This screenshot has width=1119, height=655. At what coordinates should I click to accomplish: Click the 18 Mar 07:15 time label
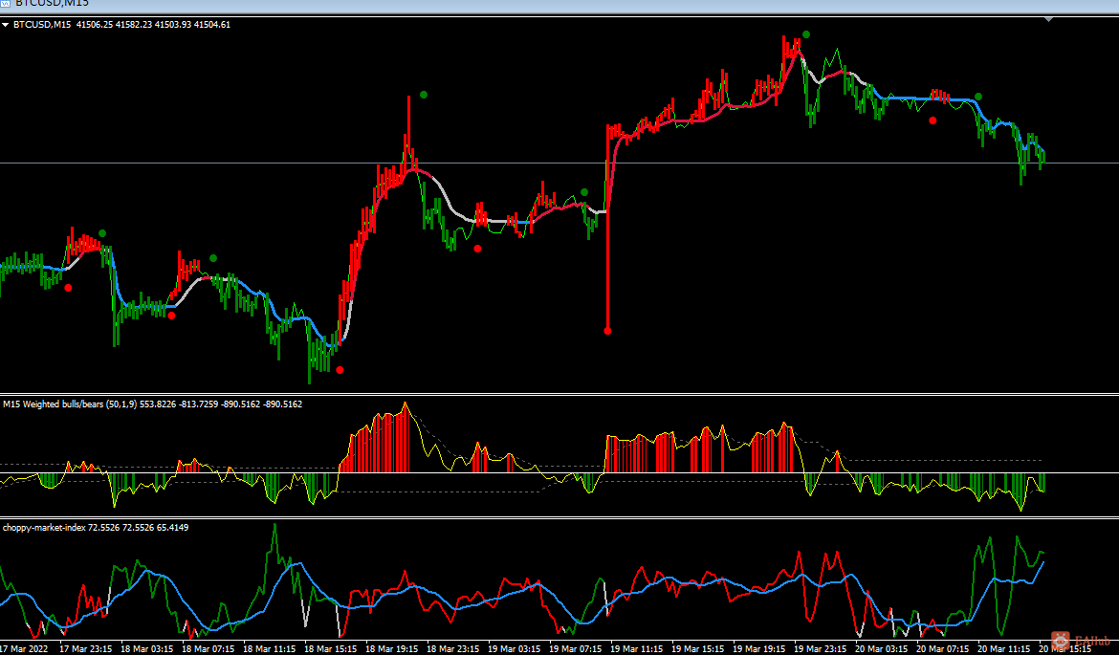coord(208,648)
